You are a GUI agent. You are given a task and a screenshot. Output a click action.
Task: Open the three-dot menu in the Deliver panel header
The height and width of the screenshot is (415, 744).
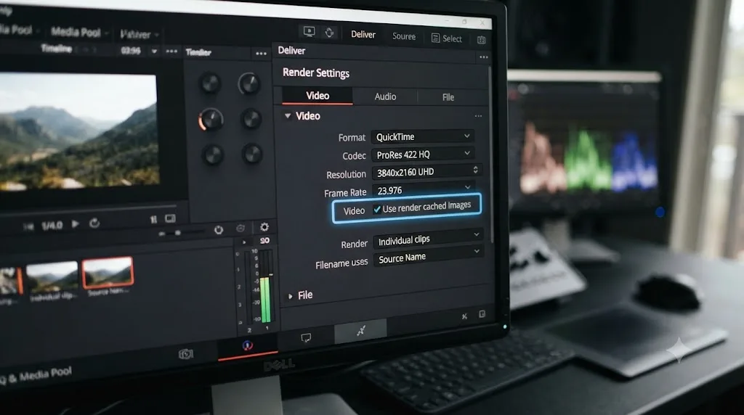(x=483, y=57)
